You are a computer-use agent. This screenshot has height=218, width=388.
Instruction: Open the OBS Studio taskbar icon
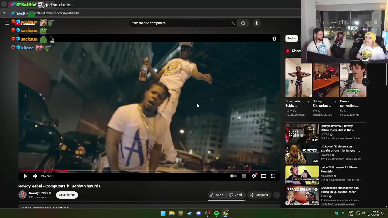[x=207, y=213]
